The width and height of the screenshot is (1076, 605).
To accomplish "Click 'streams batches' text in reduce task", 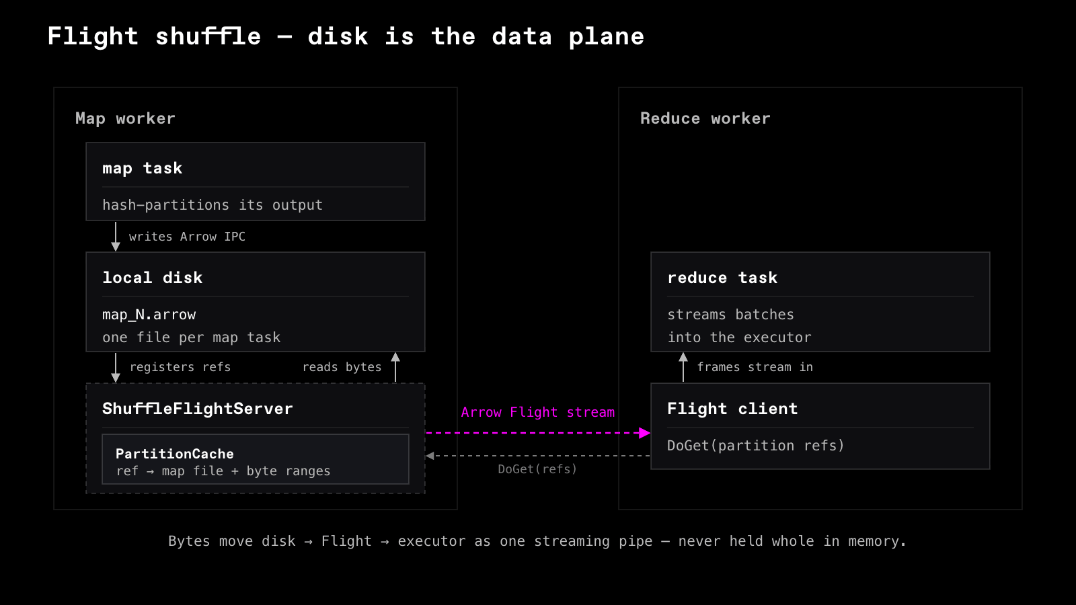I will click(730, 315).
